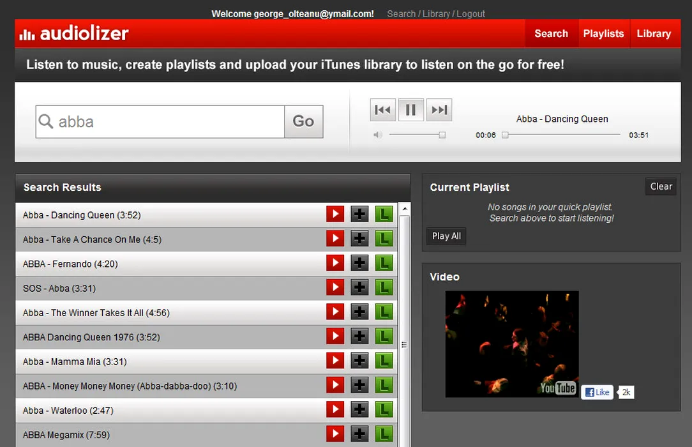Mute the player volume speaker icon
Image resolution: width=692 pixels, height=447 pixels.
tap(377, 135)
